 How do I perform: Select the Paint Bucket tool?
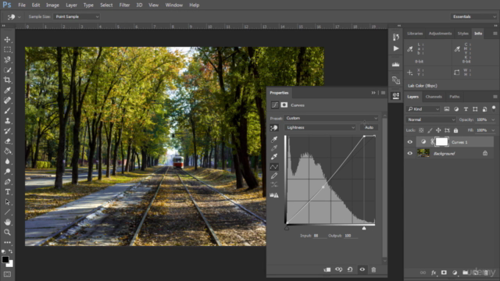(x=7, y=151)
